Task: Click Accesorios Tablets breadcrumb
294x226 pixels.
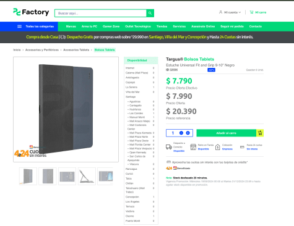Action: click(76, 50)
